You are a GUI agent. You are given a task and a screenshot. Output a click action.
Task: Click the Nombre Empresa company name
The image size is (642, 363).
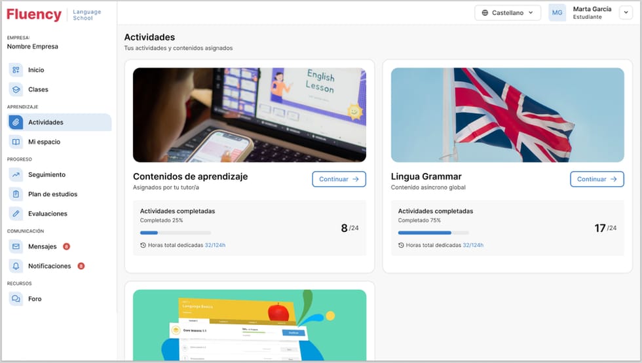click(32, 47)
